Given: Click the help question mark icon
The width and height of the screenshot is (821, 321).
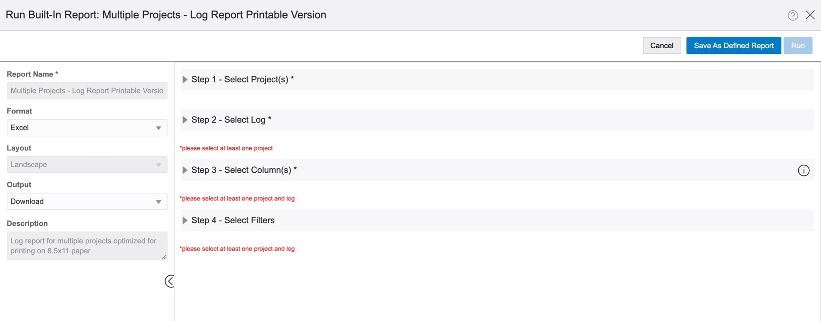Looking at the screenshot, I should 793,15.
